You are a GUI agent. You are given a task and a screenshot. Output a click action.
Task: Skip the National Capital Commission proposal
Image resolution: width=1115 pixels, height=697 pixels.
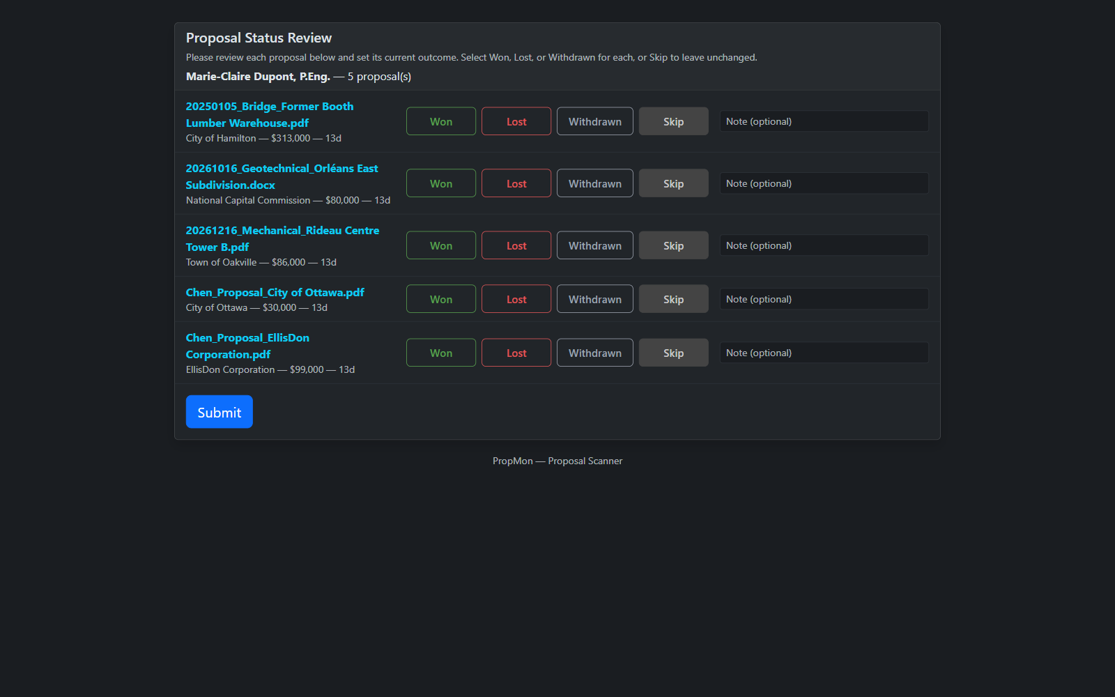[673, 183]
